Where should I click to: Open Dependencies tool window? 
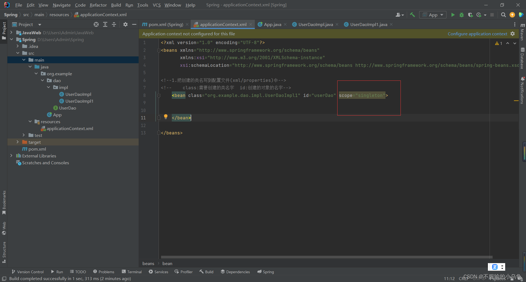tap(235, 272)
